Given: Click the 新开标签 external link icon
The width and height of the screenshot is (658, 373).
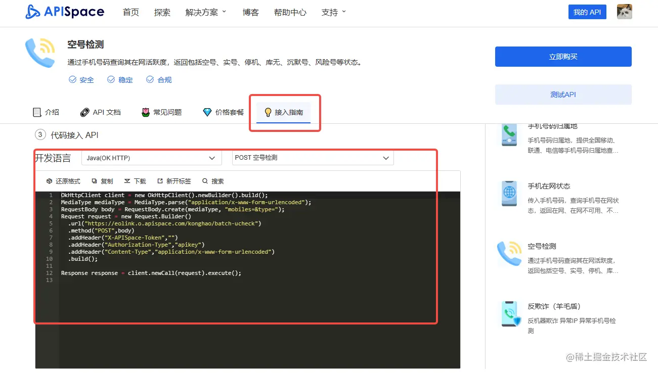Looking at the screenshot, I should (160, 181).
